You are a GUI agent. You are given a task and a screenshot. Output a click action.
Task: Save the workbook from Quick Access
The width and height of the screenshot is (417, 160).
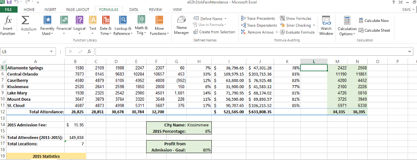9,2
